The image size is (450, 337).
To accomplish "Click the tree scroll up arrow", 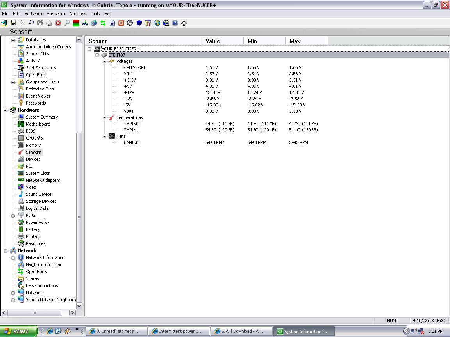I will point(79,40).
